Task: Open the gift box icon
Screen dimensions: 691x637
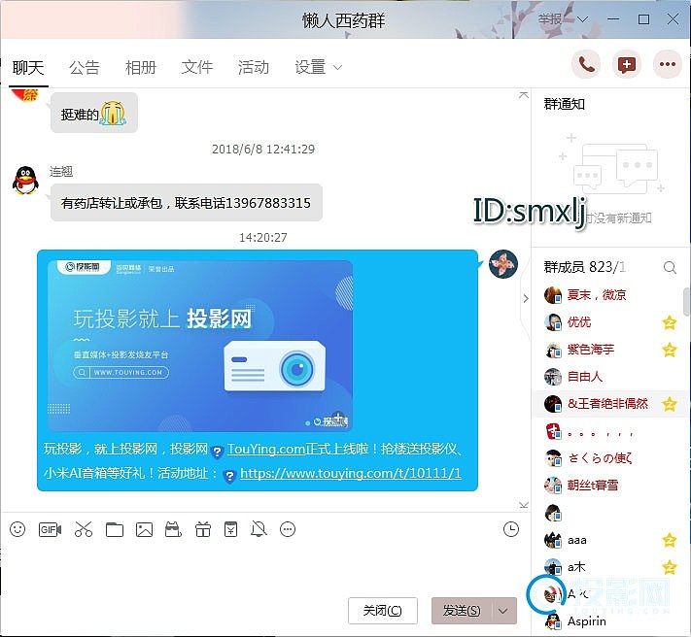Action: (203, 529)
